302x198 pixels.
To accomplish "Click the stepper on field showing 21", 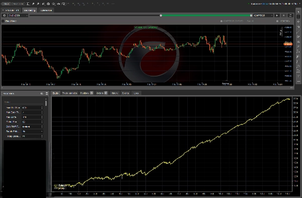I will (x=42, y=136).
